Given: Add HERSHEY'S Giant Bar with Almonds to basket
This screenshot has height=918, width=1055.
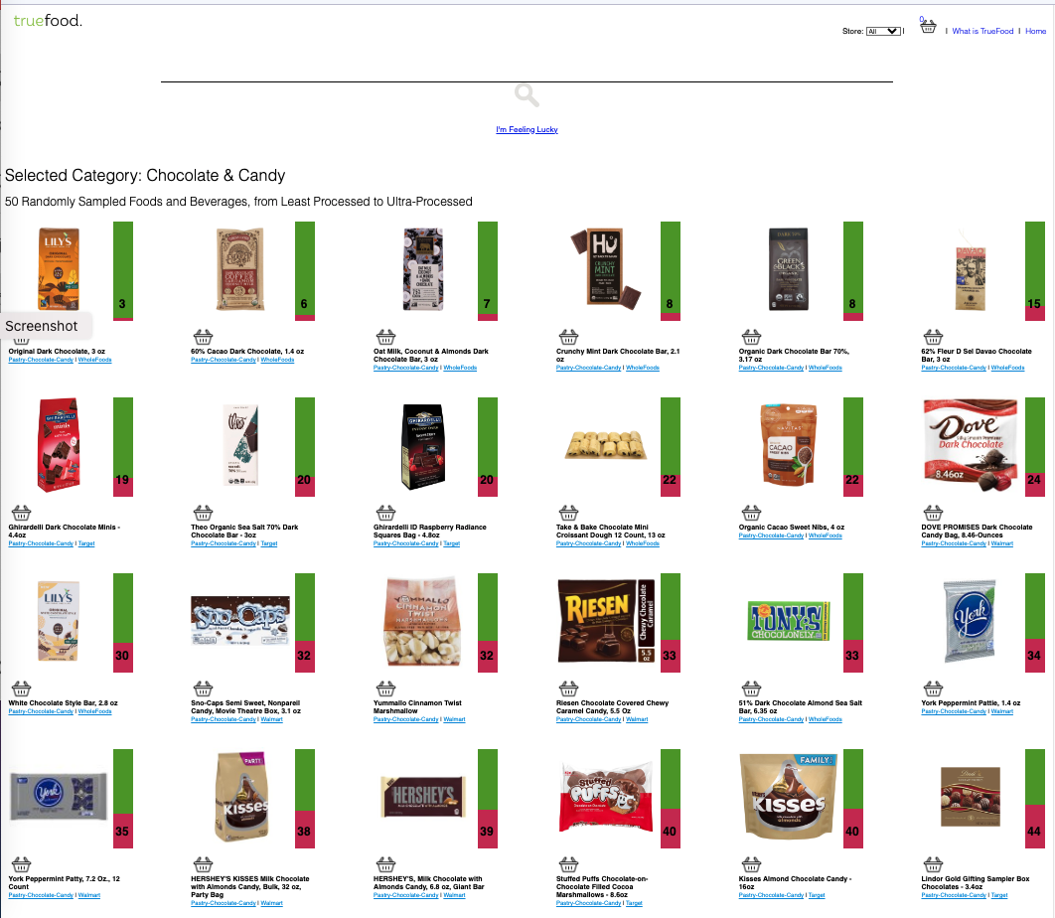Looking at the screenshot, I should 385,864.
